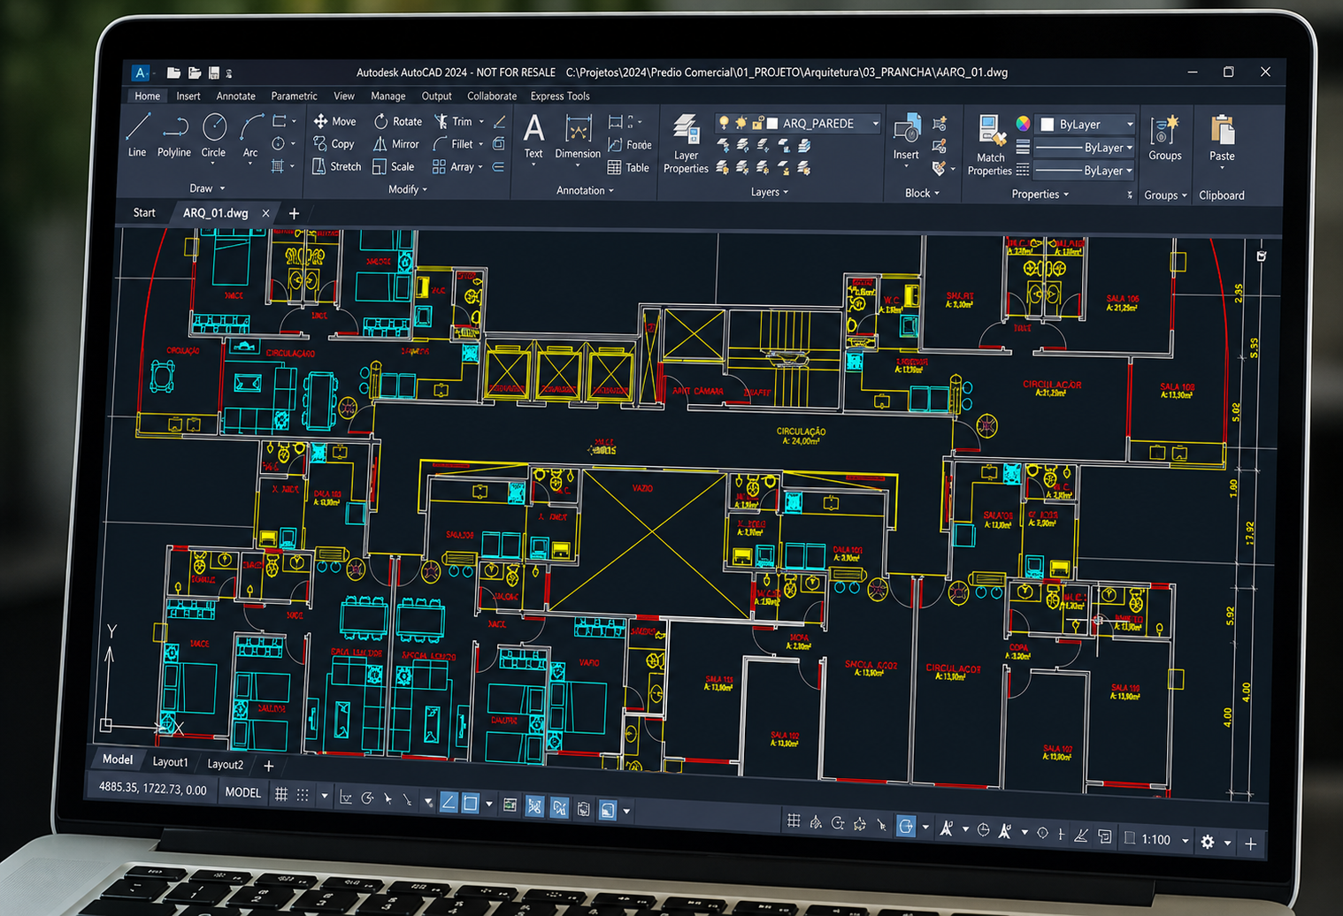This screenshot has width=1343, height=916.
Task: Click the Output ribbon tab
Action: pos(436,96)
